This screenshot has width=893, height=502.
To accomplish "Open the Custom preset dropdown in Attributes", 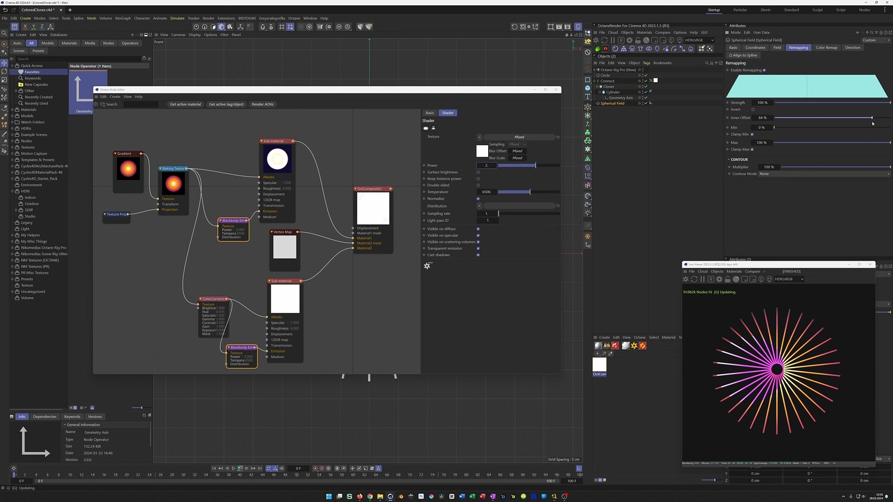I will pos(875,40).
